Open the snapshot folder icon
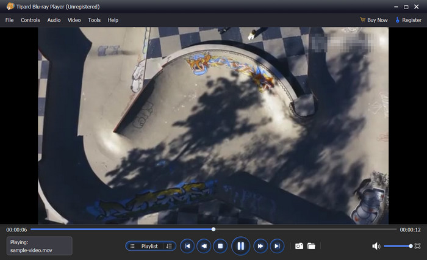427x260 pixels. coord(311,246)
